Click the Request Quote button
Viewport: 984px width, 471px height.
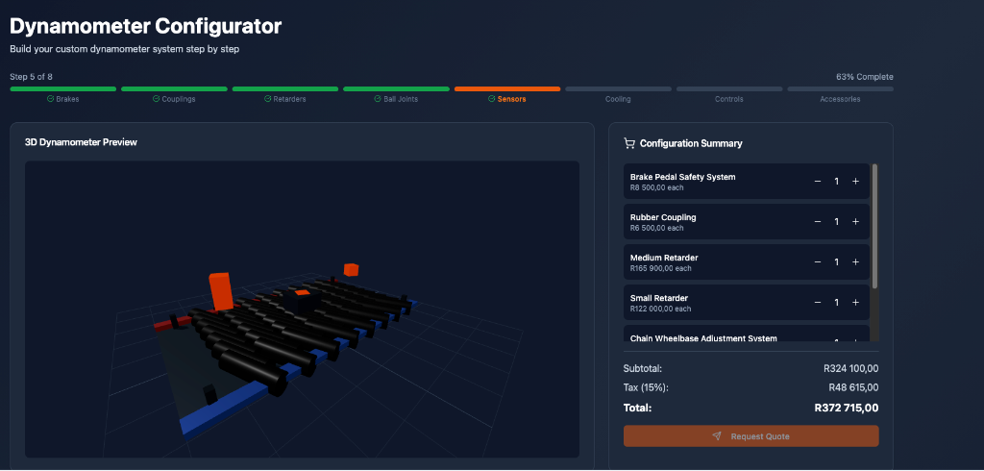coord(750,435)
